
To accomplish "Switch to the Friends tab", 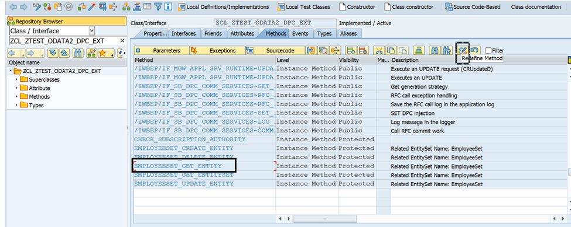I will tap(213, 33).
